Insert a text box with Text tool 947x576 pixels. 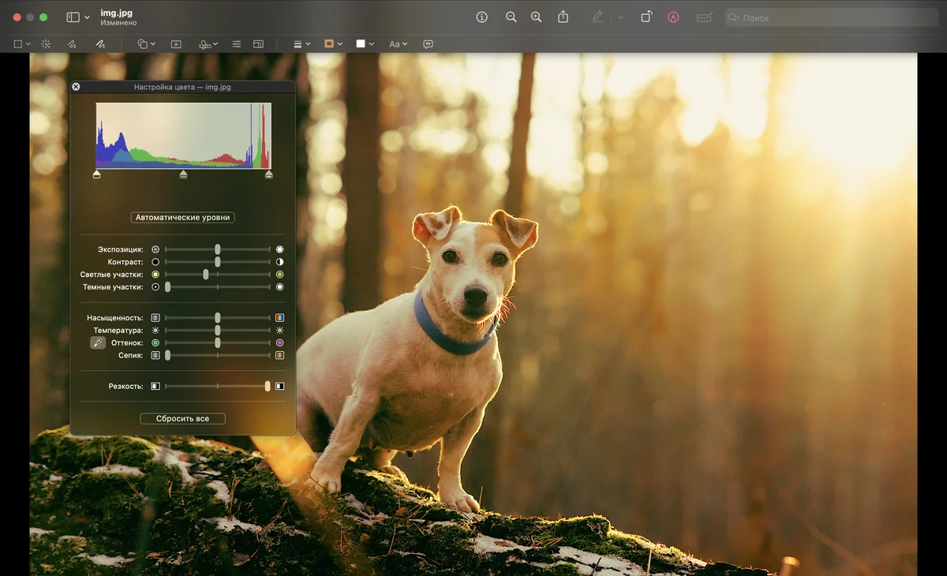tap(176, 44)
